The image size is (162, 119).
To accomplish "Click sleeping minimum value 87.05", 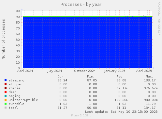I will pos(92,80).
